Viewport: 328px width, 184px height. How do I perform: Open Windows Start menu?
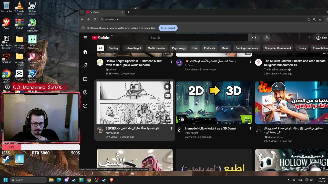tap(5, 180)
